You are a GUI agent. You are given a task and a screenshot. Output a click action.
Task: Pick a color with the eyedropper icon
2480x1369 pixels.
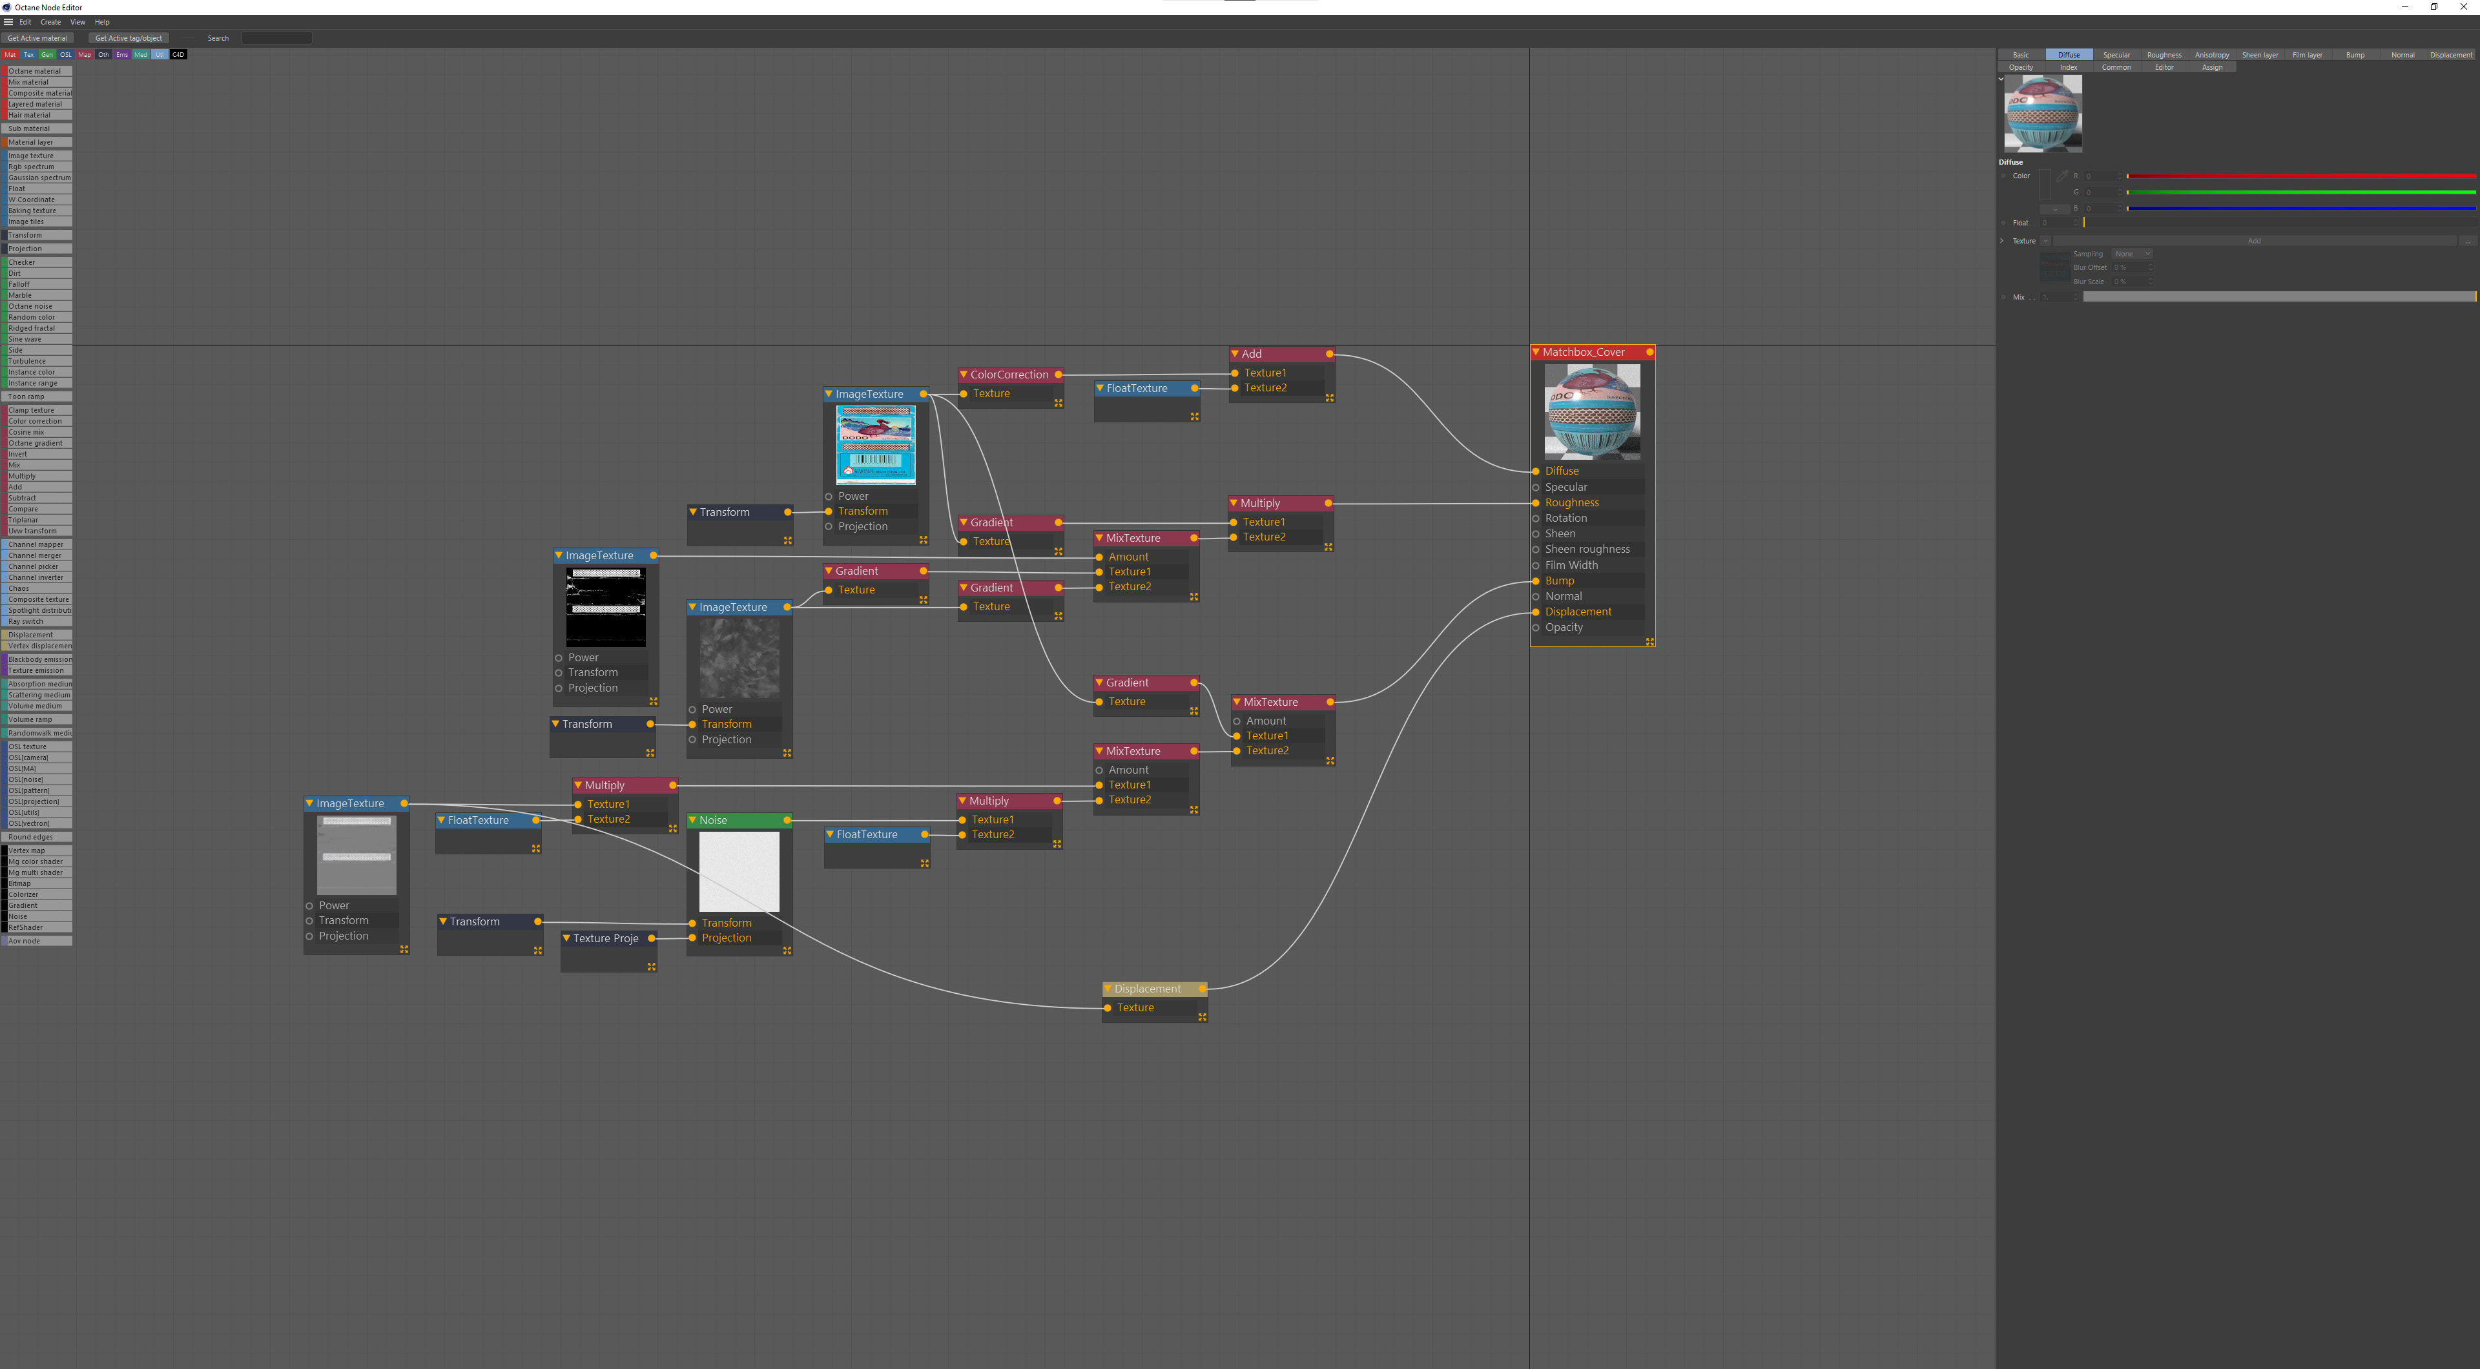point(2061,176)
